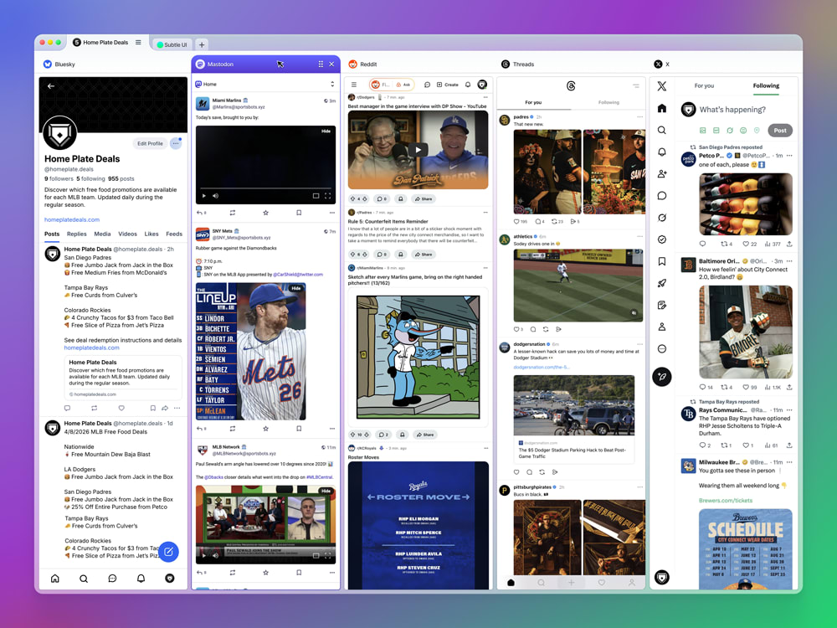837x628 pixels.
Task: Click Edit Profile button on Bluesky
Action: point(150,143)
